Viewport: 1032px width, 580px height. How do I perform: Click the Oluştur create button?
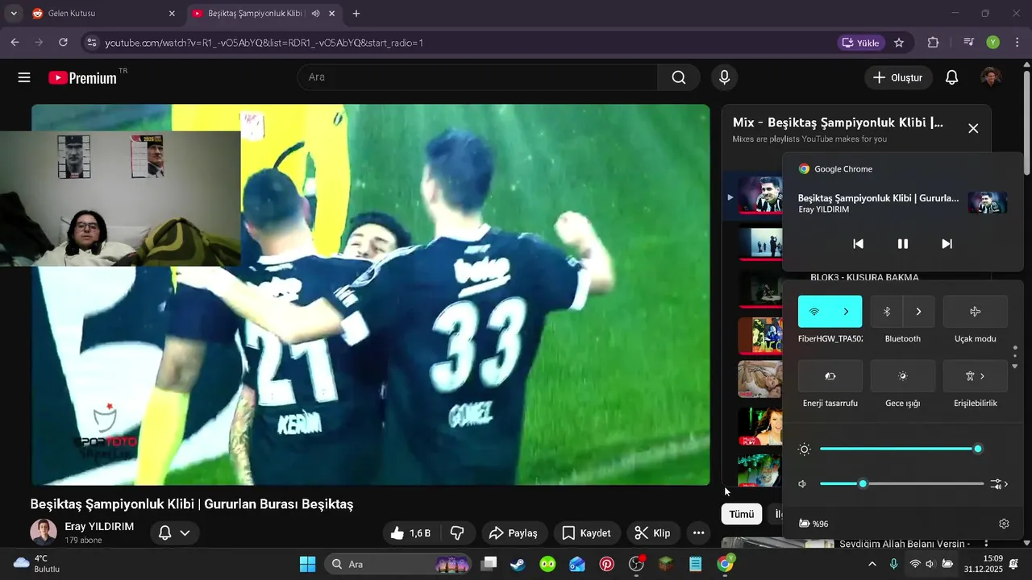898,77
